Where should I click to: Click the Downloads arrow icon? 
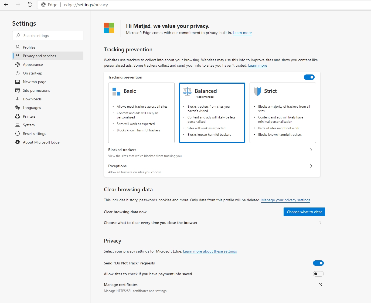(x=18, y=99)
